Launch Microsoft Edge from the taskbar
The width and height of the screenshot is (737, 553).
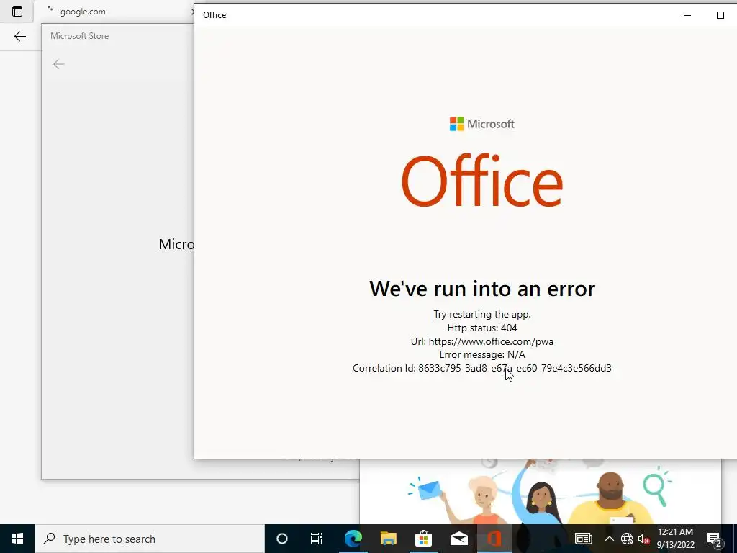(x=353, y=539)
